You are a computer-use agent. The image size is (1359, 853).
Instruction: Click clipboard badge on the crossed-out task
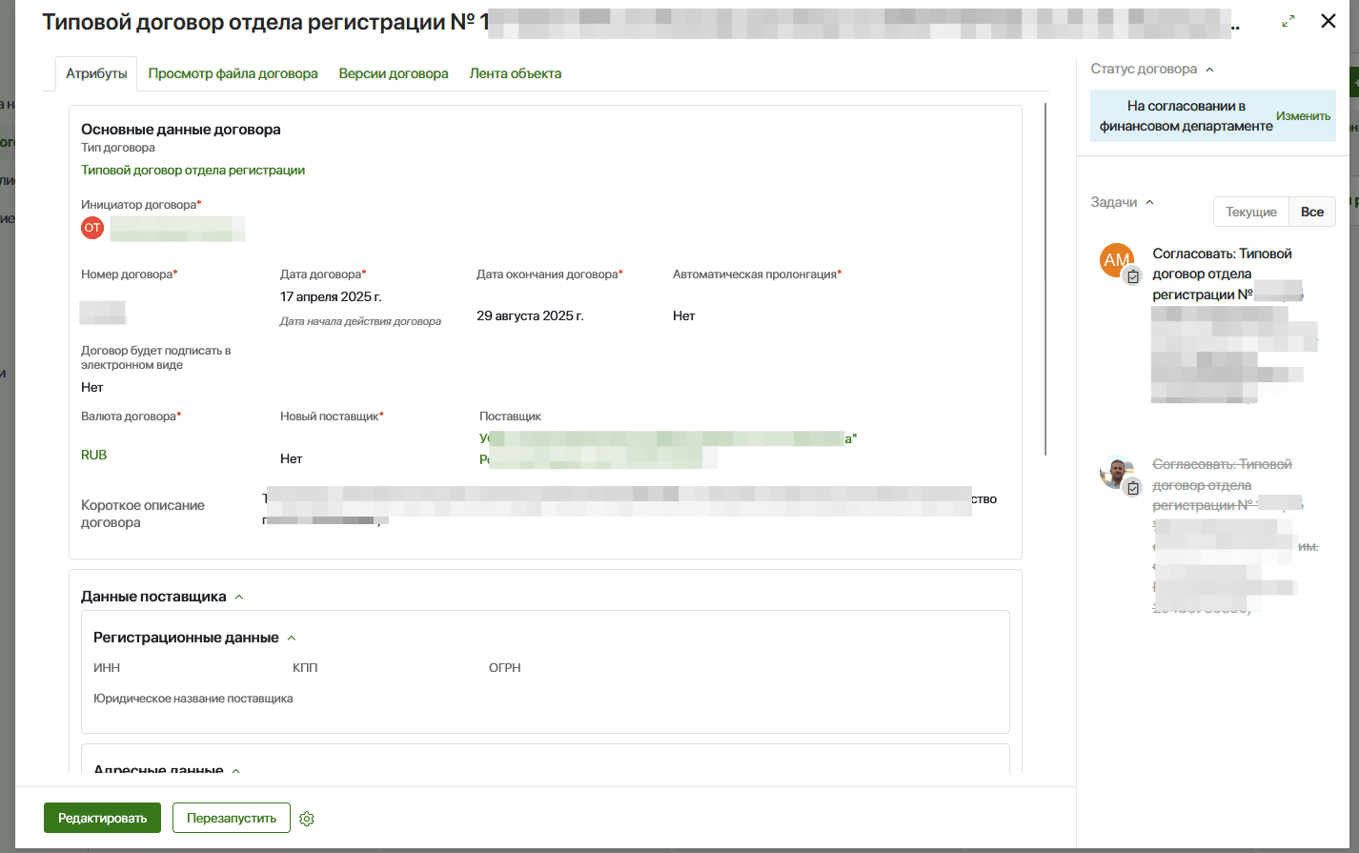tap(1133, 488)
